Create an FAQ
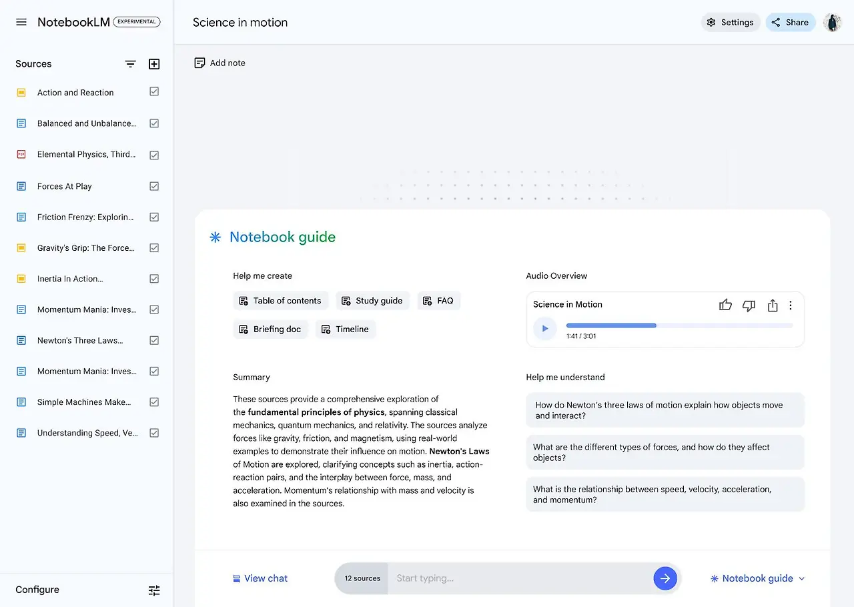Screen dimensions: 854x607 [439, 301]
